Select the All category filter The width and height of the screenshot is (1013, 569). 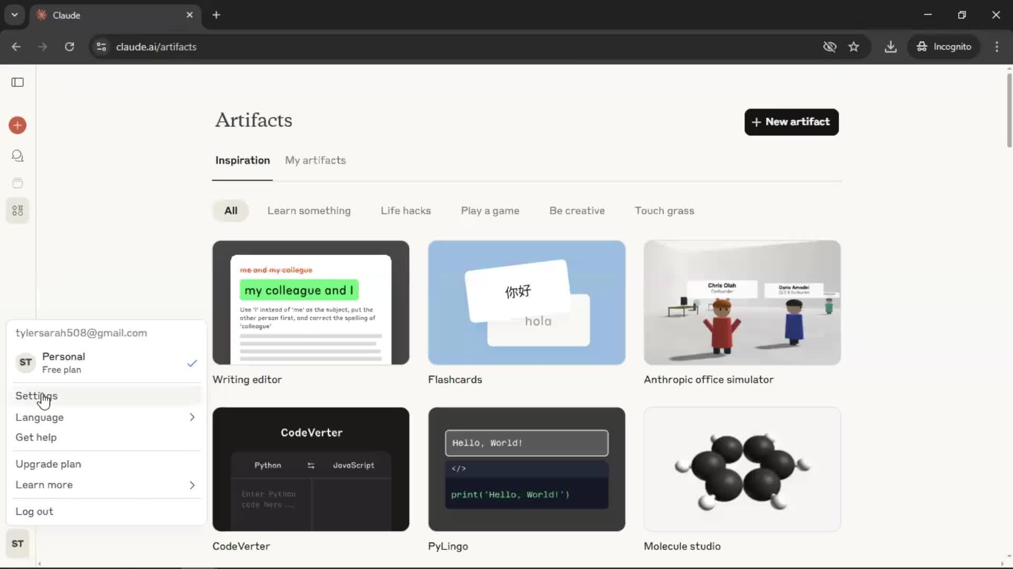point(231,211)
